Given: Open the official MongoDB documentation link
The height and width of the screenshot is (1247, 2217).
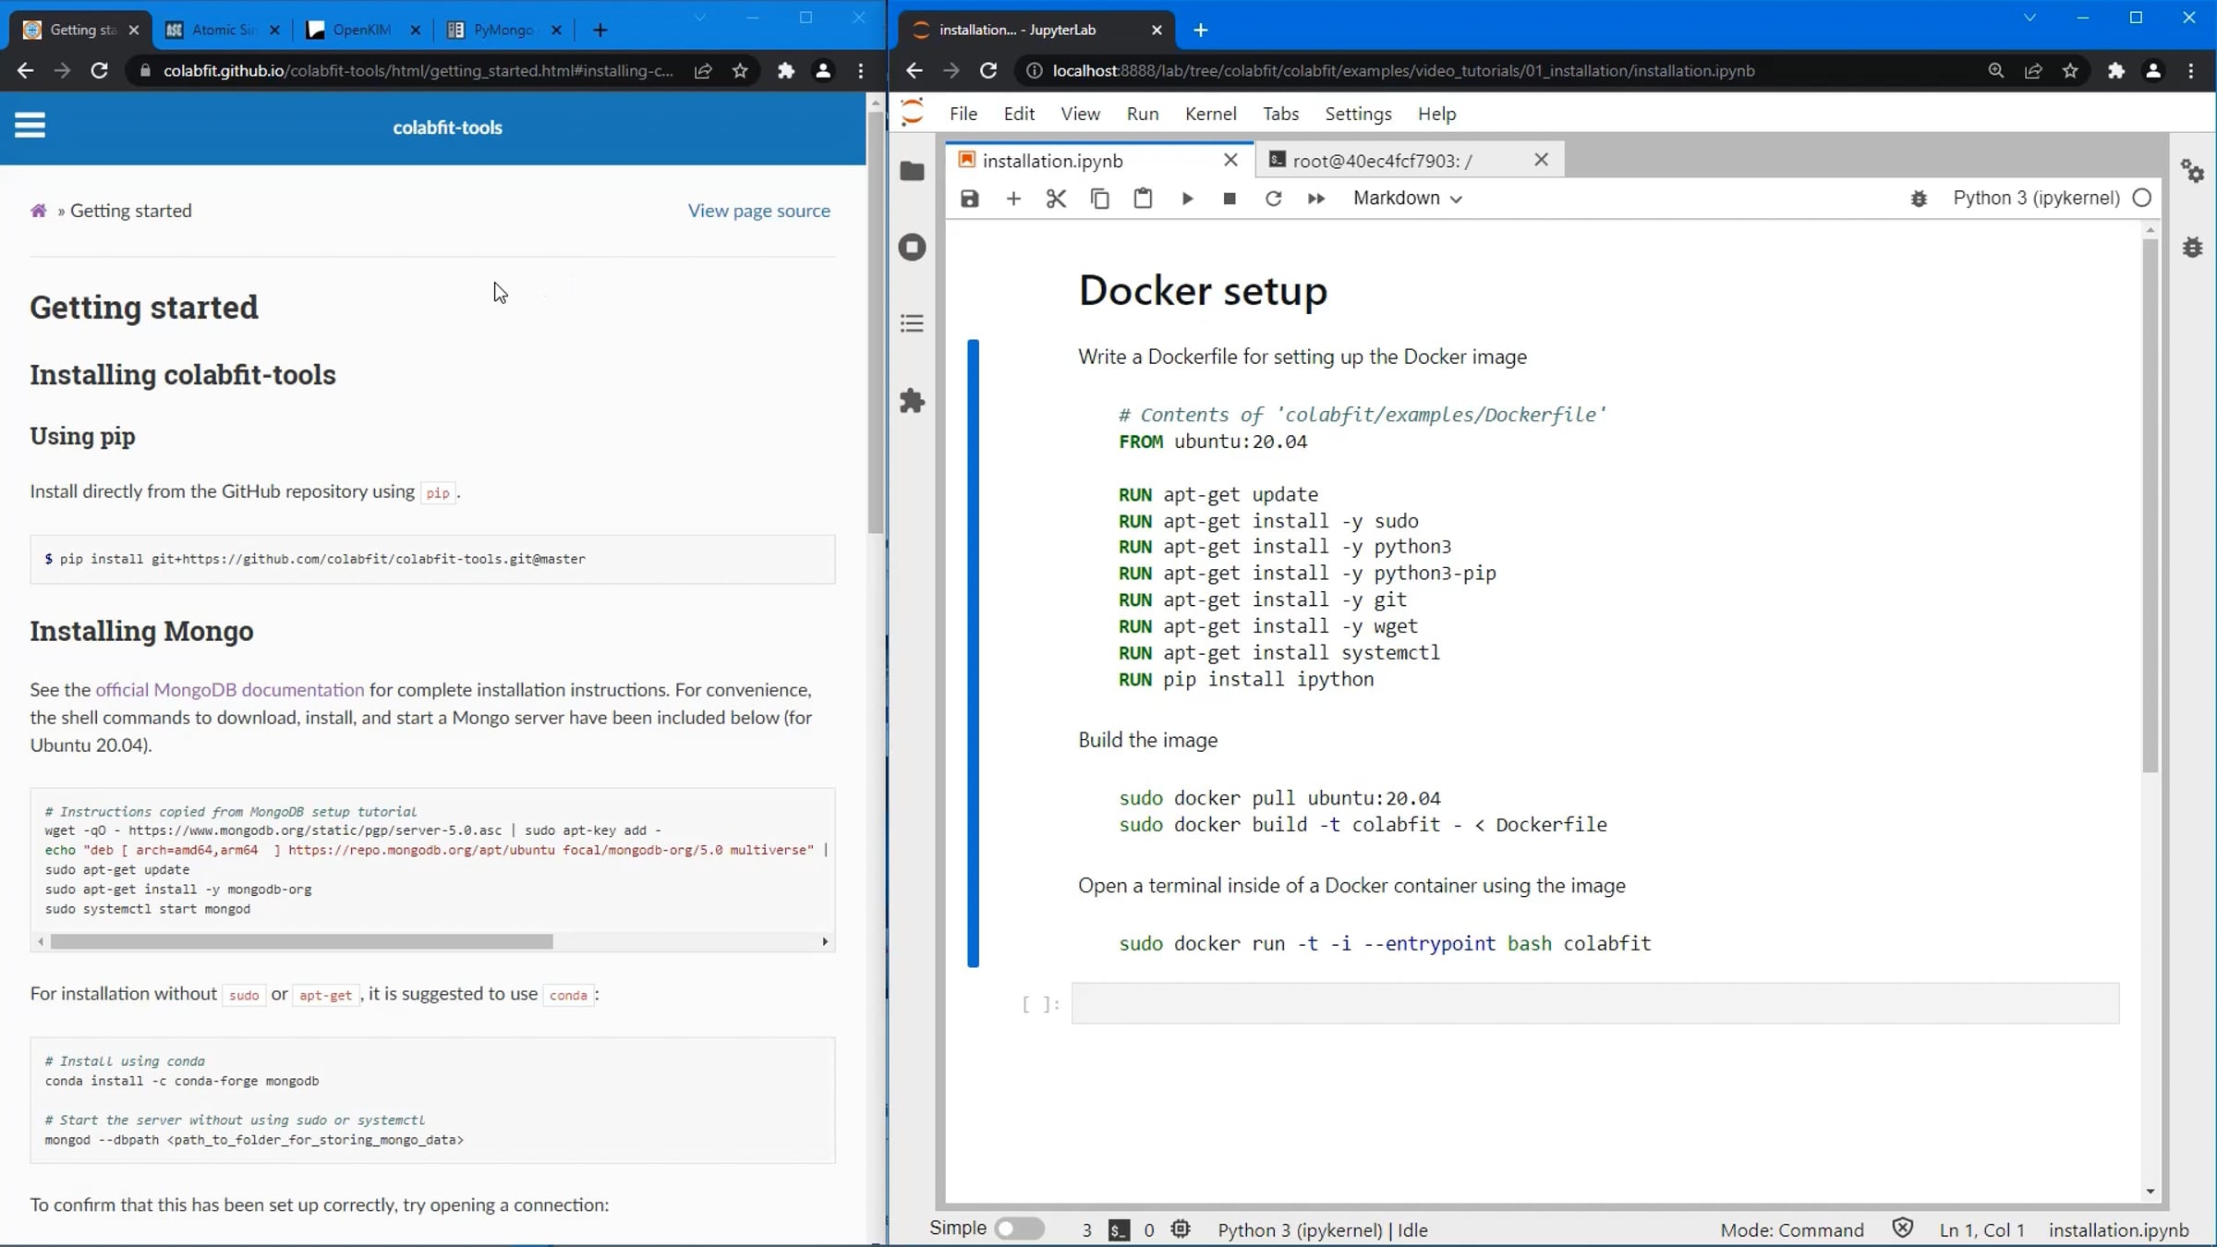Looking at the screenshot, I should pos(230,689).
